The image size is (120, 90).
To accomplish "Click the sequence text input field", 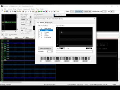I will 74,51.
